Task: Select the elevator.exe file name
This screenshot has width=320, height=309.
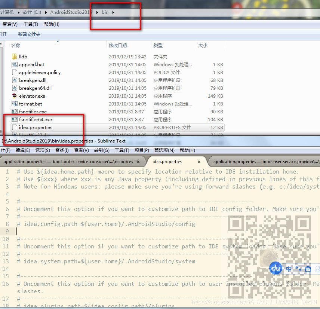Action: [x=32, y=96]
